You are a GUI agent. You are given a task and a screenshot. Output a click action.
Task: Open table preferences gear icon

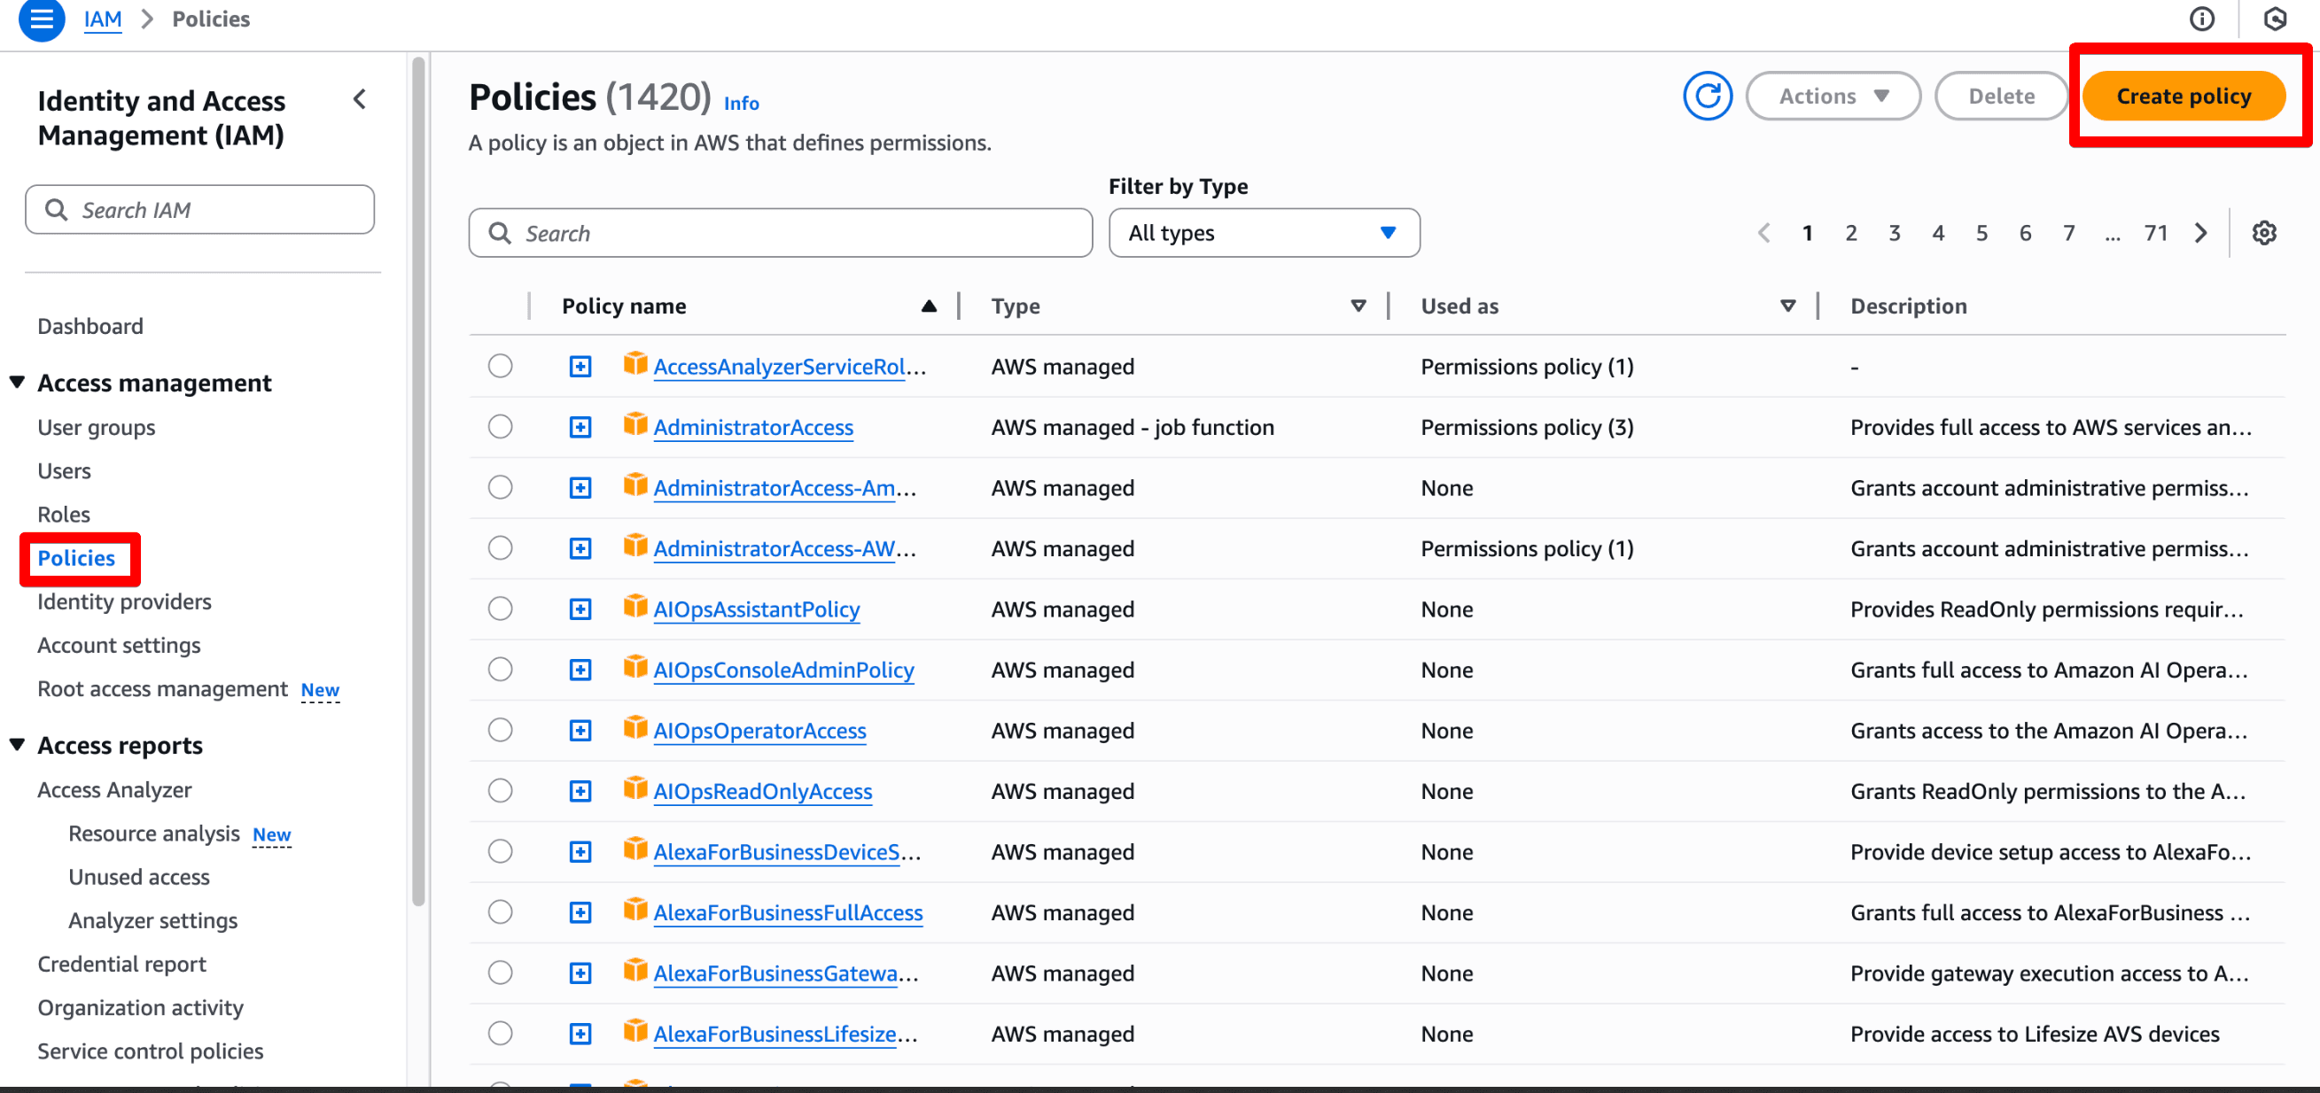click(x=2264, y=233)
